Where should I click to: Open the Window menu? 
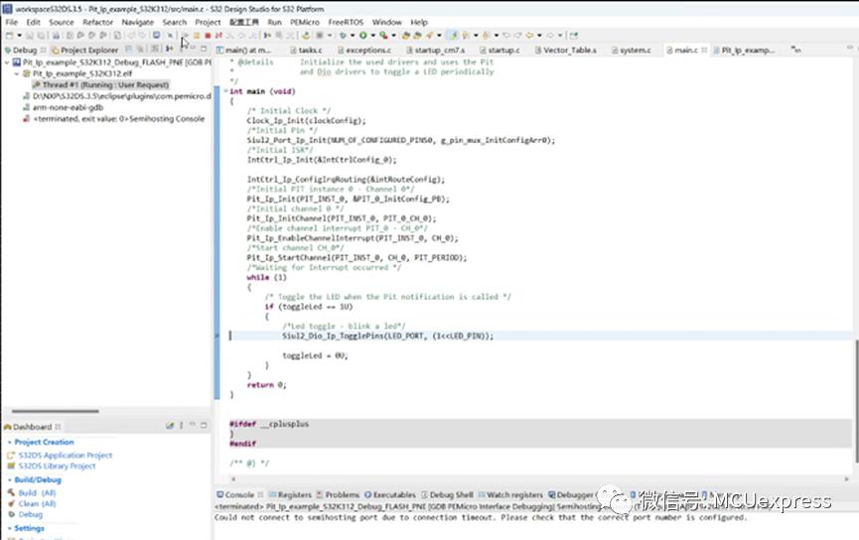(386, 22)
